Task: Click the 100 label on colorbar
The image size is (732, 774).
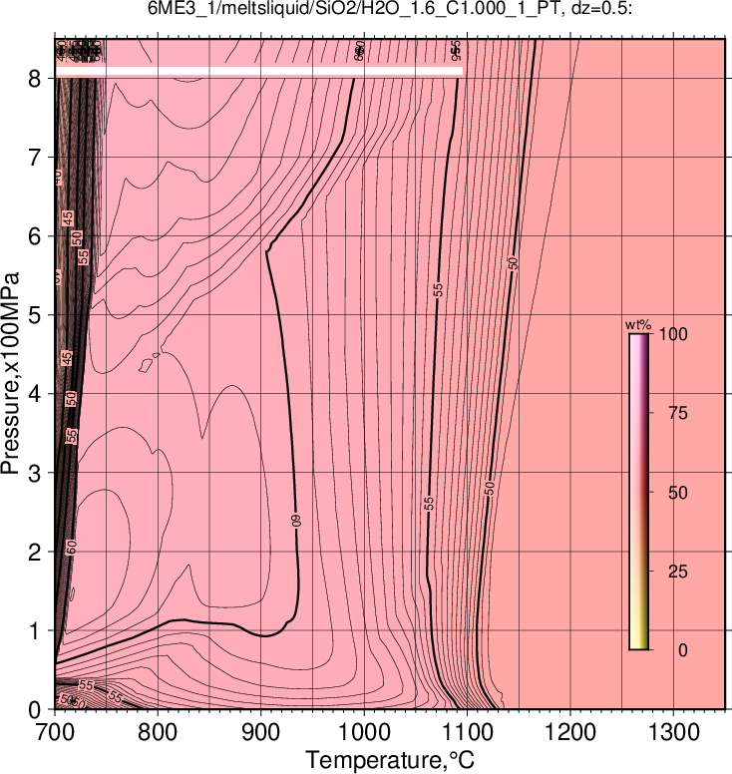Action: [x=673, y=334]
